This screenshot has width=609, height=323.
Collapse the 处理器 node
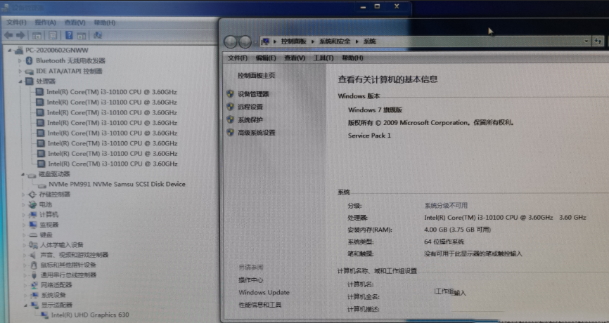tap(20, 81)
